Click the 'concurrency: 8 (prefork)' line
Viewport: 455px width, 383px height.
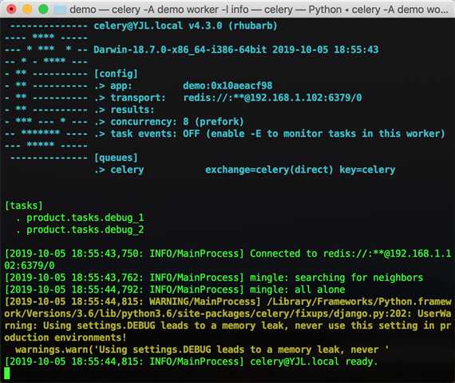tap(177, 122)
